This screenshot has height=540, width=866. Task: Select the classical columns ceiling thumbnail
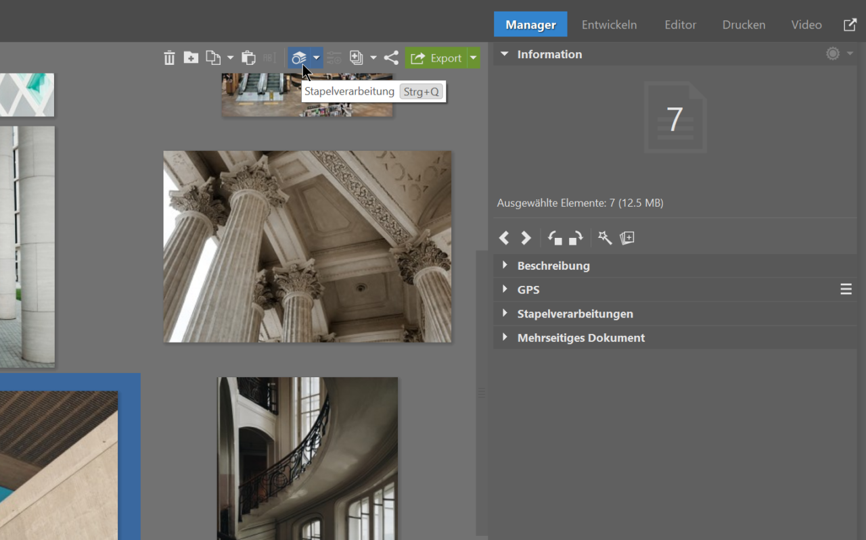pyautogui.click(x=307, y=246)
